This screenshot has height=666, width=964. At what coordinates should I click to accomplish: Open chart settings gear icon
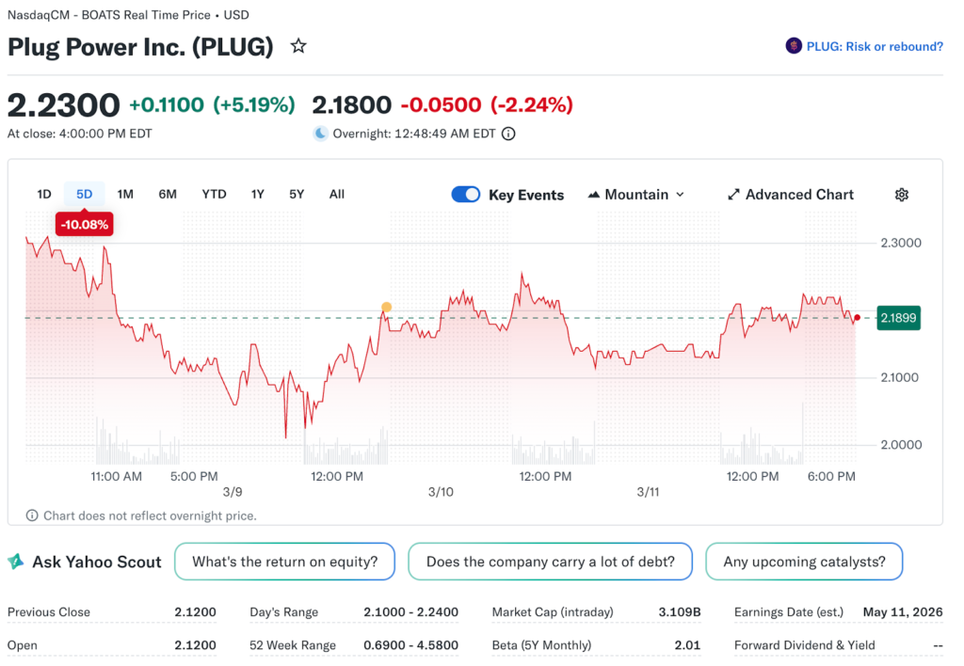click(901, 195)
